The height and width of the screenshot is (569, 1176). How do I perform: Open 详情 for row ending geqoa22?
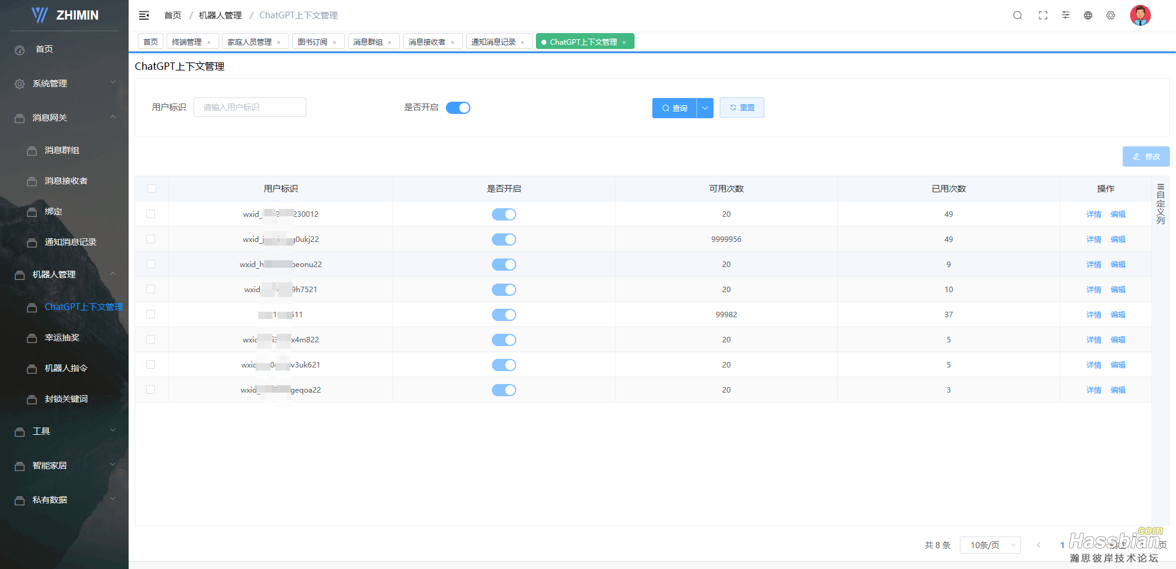(x=1094, y=390)
